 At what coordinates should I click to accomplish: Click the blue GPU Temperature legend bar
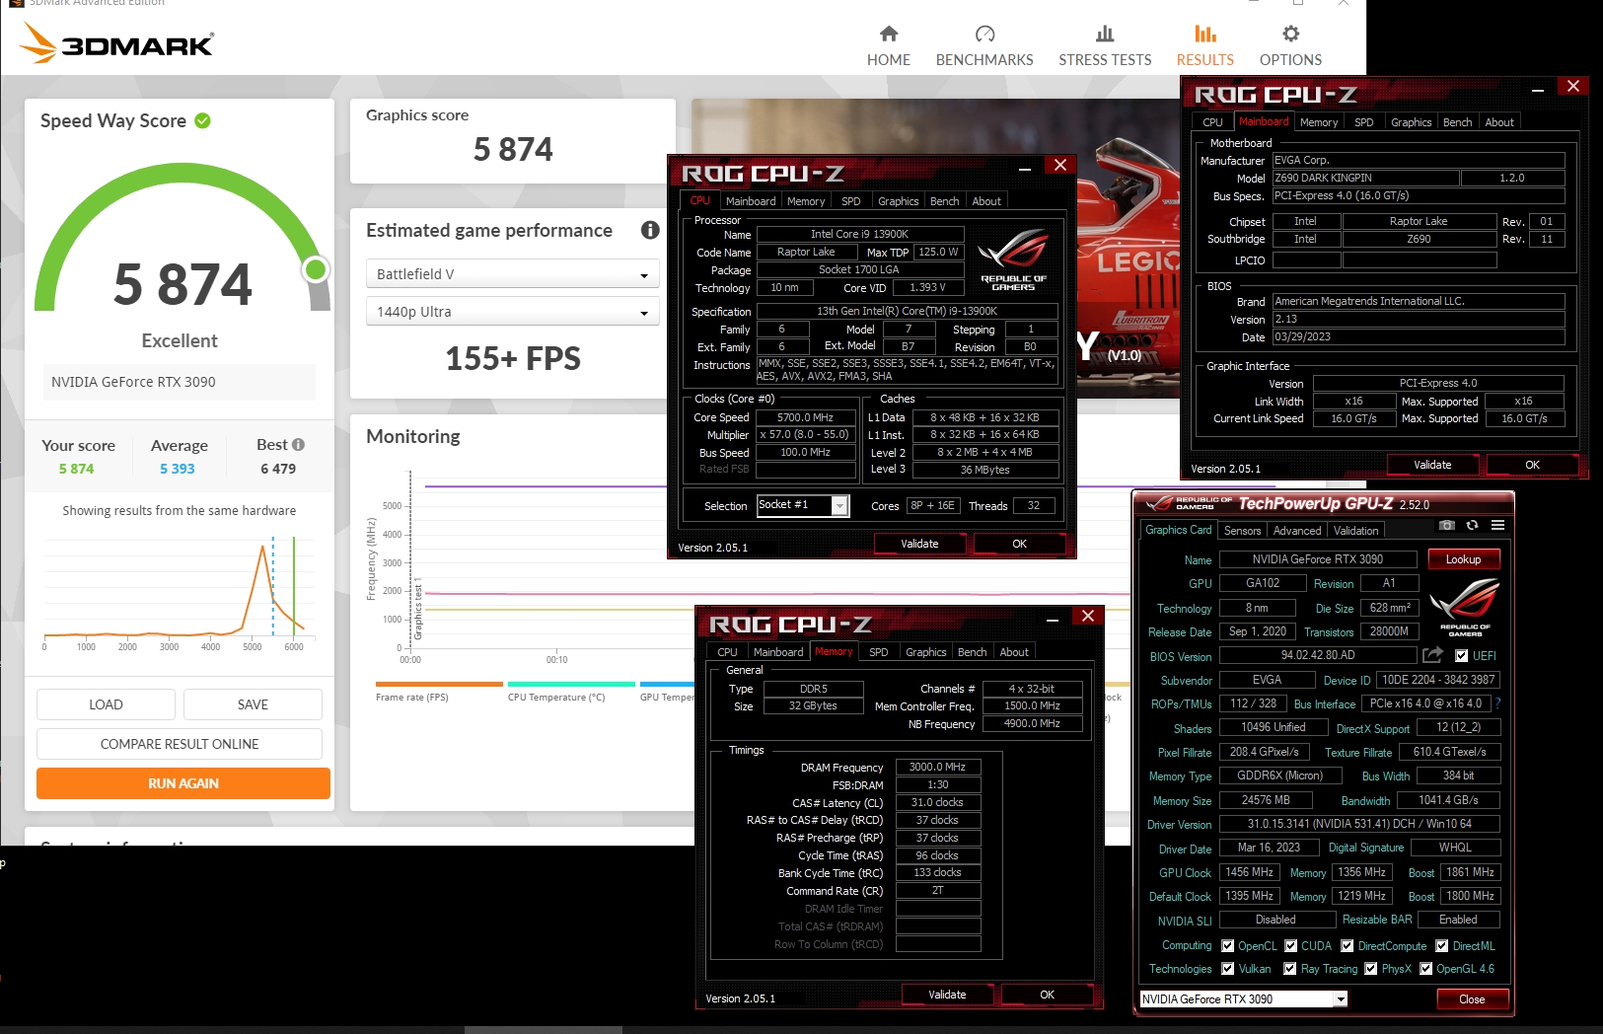click(668, 684)
